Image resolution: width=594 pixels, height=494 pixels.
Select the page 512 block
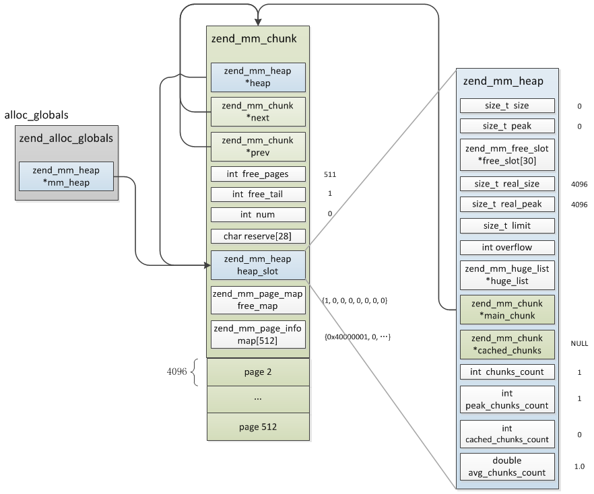point(257,427)
